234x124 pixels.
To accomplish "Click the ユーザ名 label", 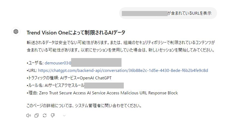I will 34,63.
